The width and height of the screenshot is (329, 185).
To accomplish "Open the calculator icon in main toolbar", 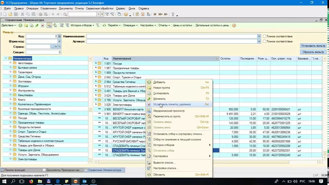I will (x=137, y=14).
